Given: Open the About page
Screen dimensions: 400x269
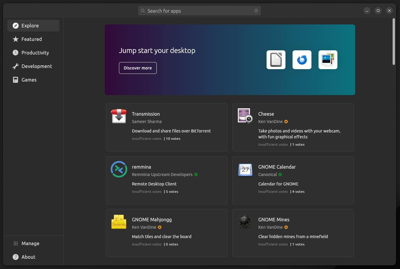Looking at the screenshot, I should click(x=28, y=257).
